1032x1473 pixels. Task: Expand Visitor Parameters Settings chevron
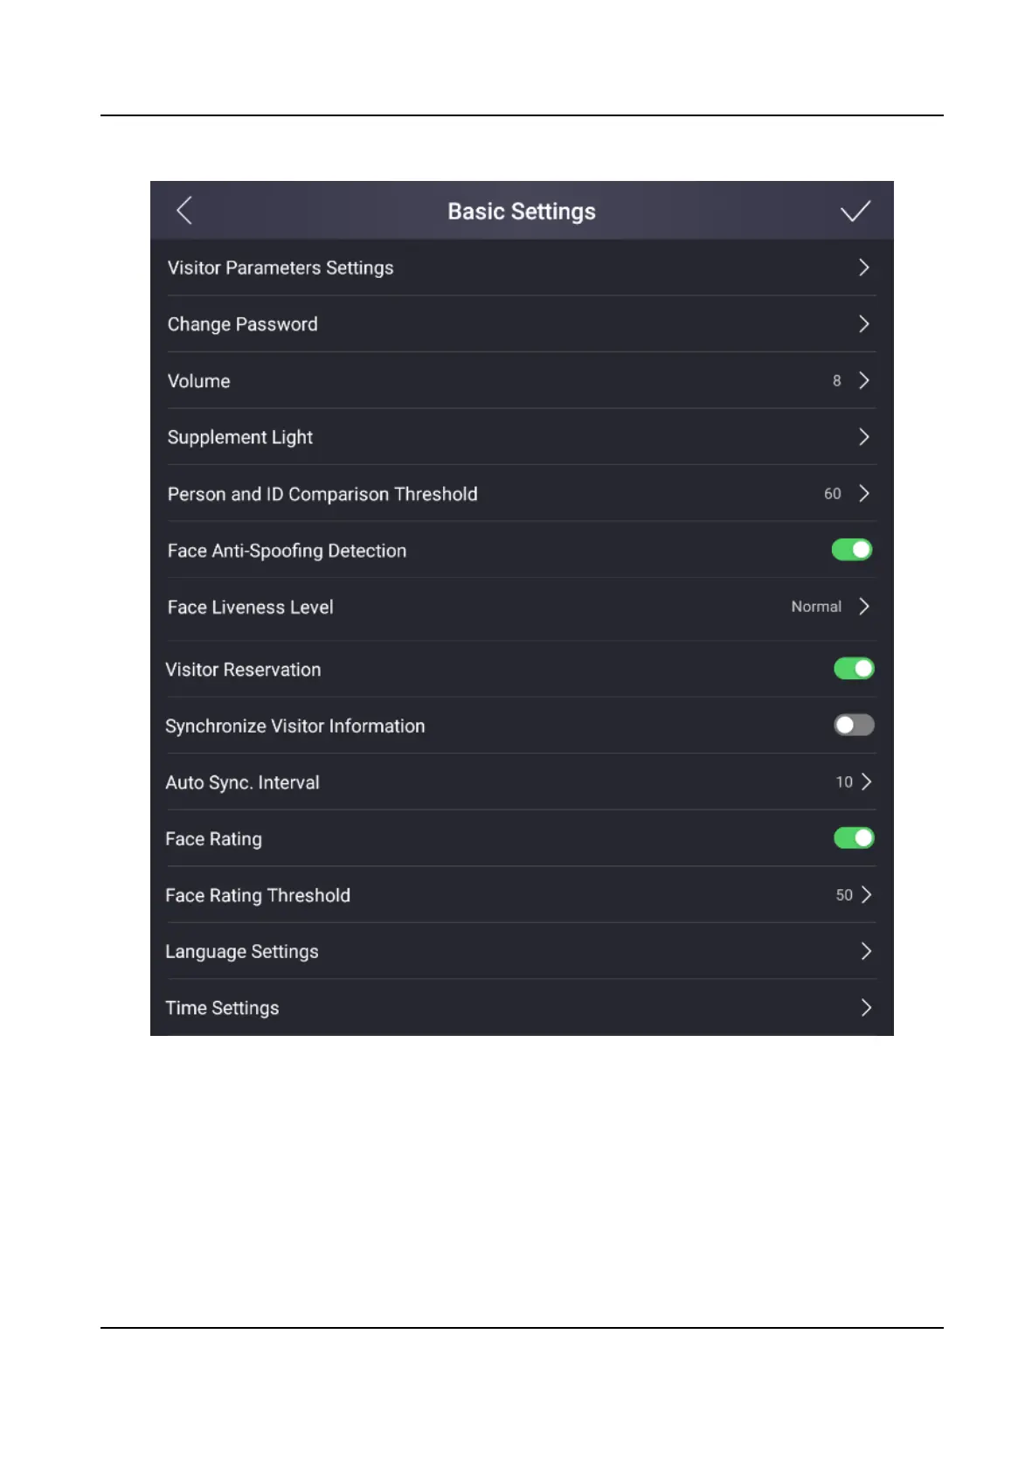863,268
